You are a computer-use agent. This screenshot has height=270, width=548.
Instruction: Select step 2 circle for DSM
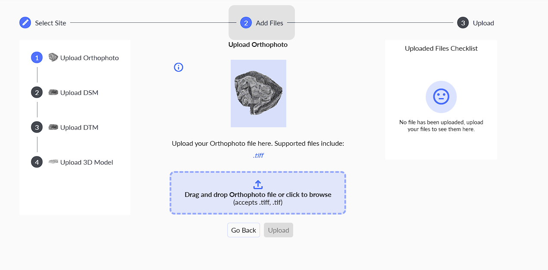coord(37,92)
